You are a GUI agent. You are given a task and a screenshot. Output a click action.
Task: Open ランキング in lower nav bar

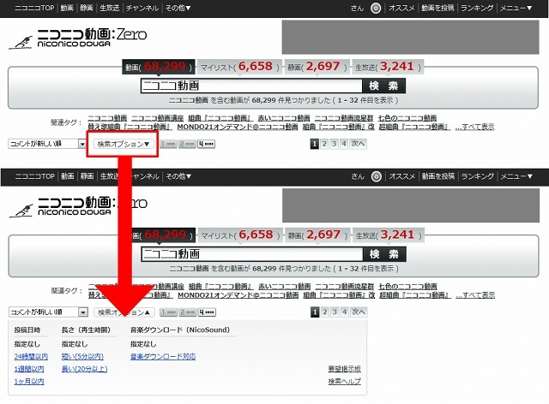pos(478,176)
